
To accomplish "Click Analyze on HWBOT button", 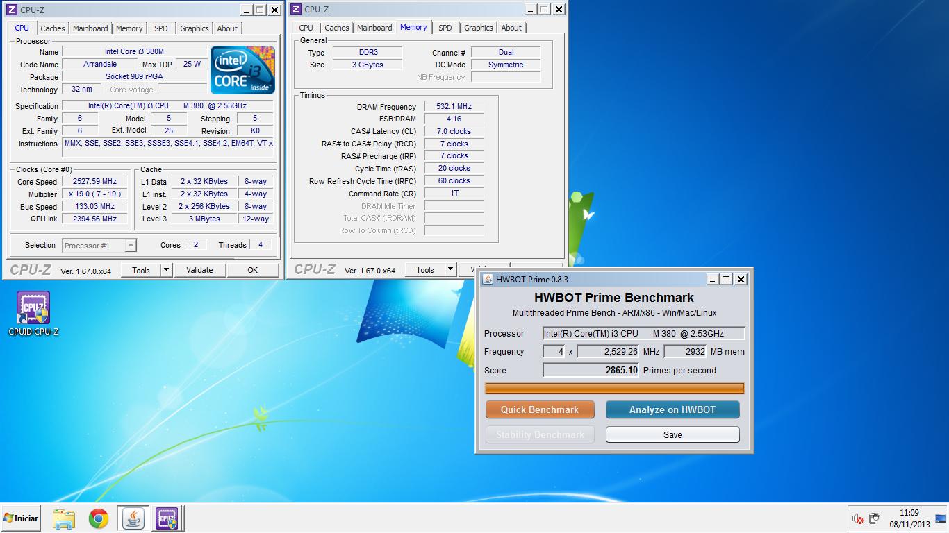I will 672,409.
